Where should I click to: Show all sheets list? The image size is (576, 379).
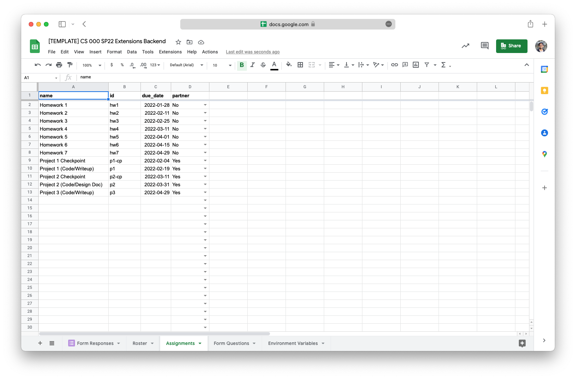pyautogui.click(x=52, y=343)
